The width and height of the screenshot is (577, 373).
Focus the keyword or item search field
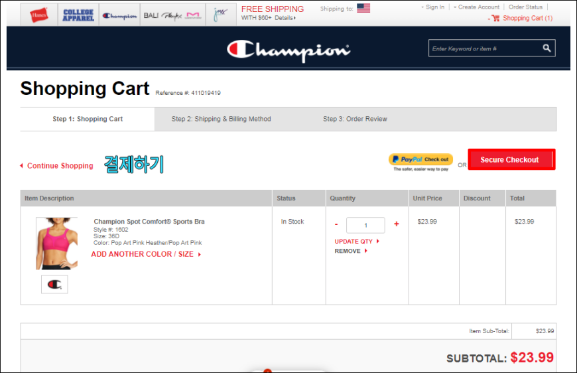point(485,48)
